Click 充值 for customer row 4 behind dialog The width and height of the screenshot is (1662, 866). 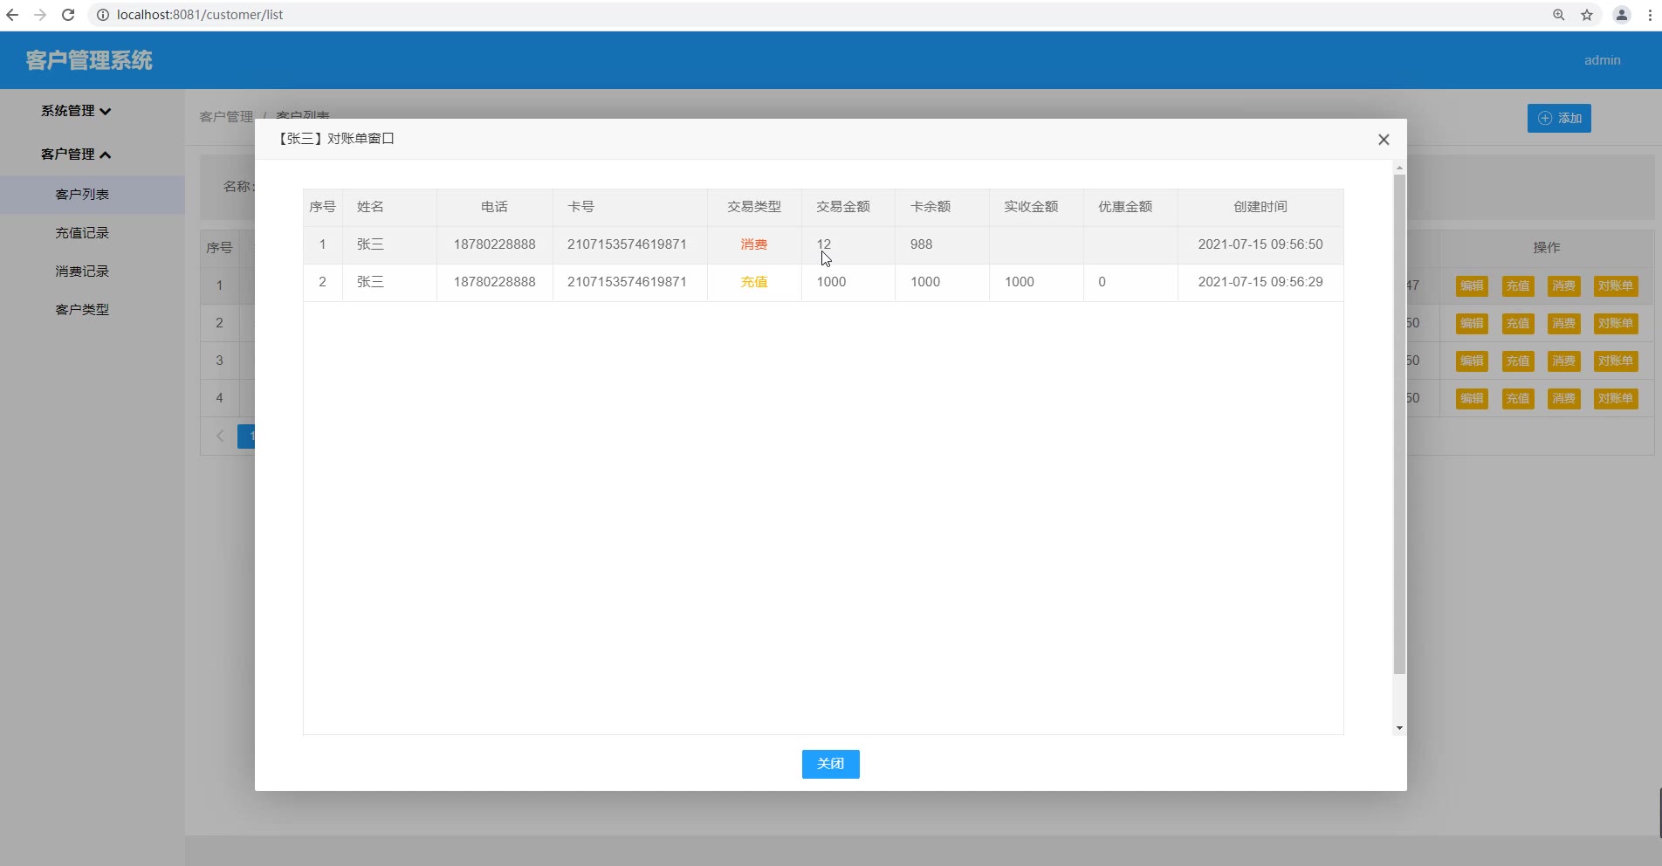pyautogui.click(x=1518, y=398)
